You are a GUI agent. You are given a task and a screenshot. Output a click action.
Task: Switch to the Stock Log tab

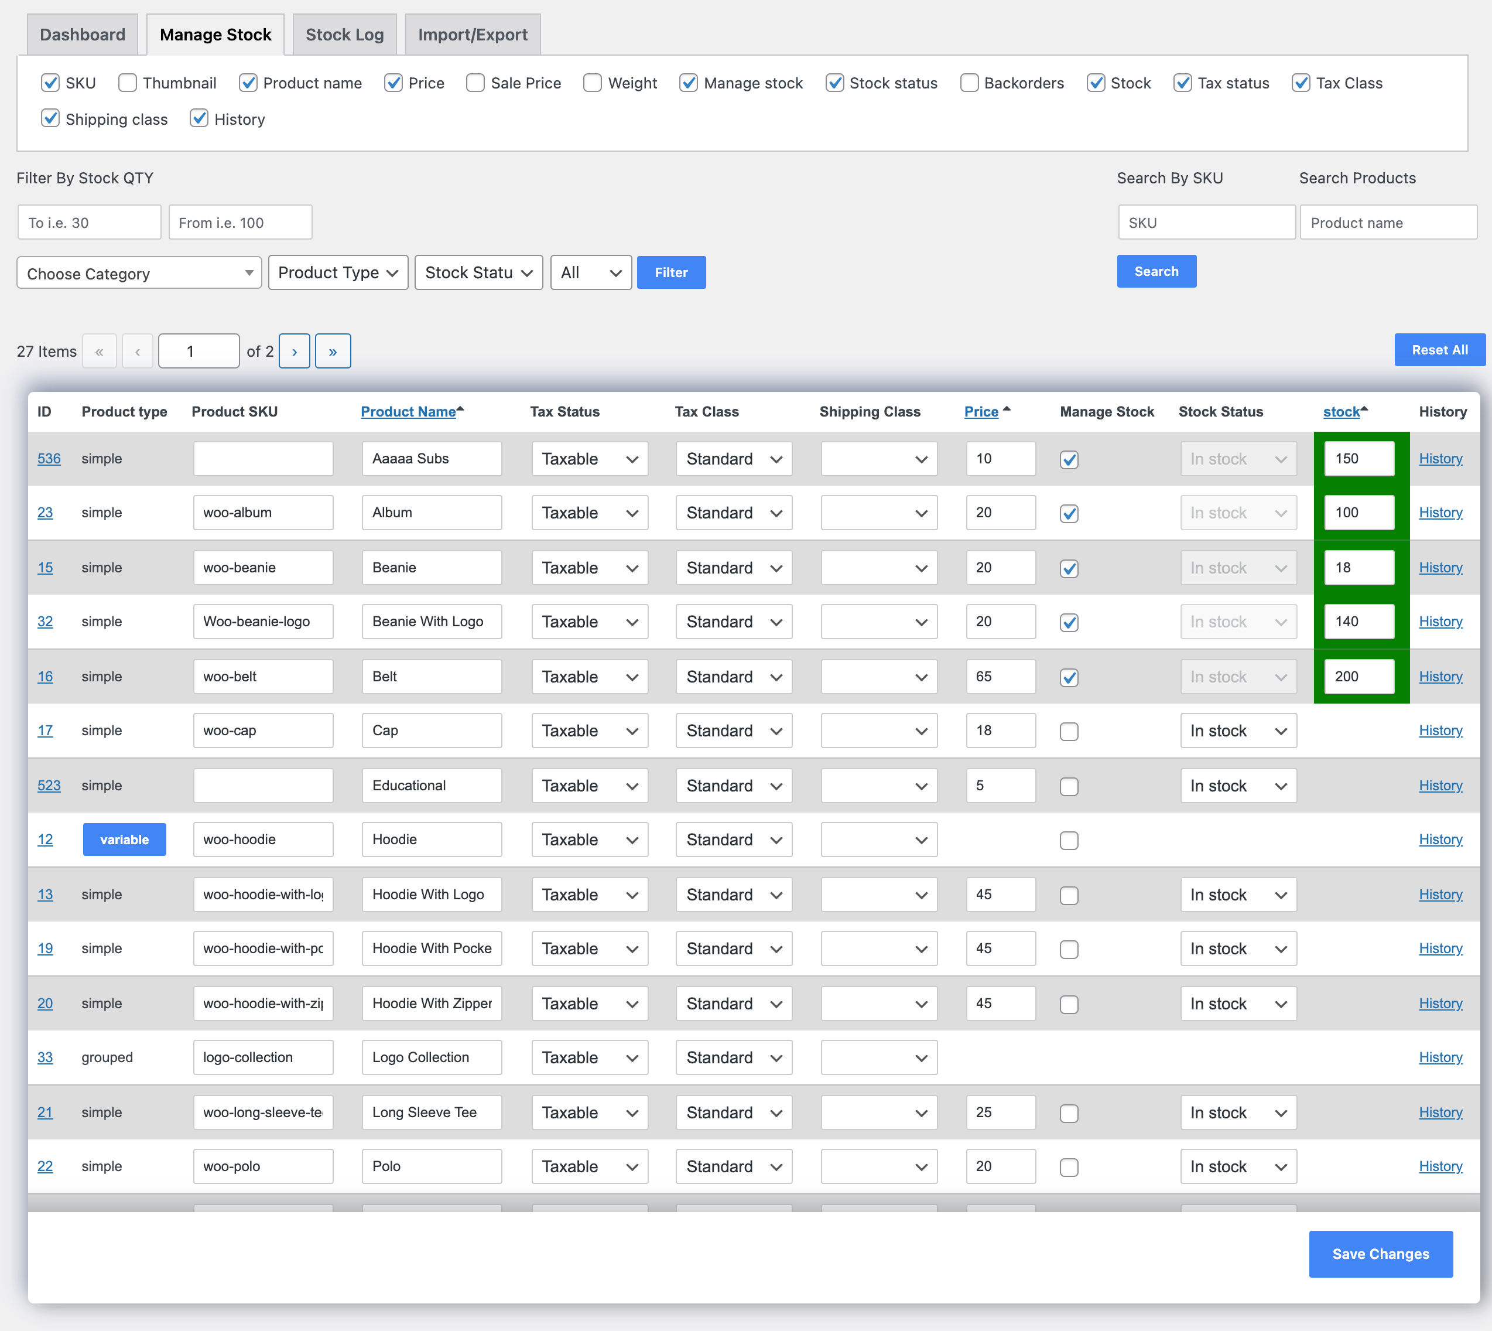click(x=344, y=33)
